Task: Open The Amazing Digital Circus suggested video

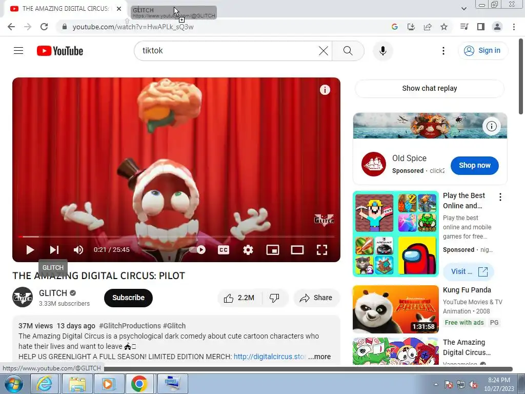Action: (x=395, y=351)
